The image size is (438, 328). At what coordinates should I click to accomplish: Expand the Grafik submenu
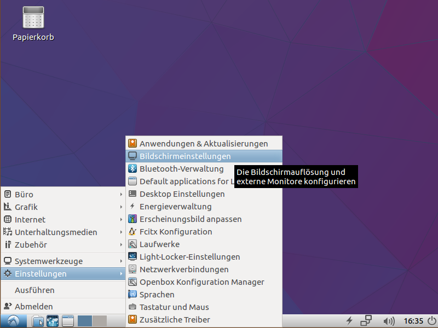[x=63, y=207]
